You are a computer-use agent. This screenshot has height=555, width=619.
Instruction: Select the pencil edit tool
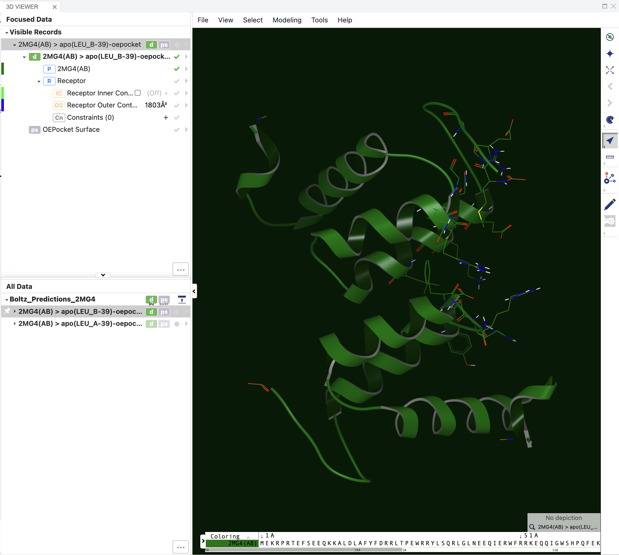click(610, 204)
